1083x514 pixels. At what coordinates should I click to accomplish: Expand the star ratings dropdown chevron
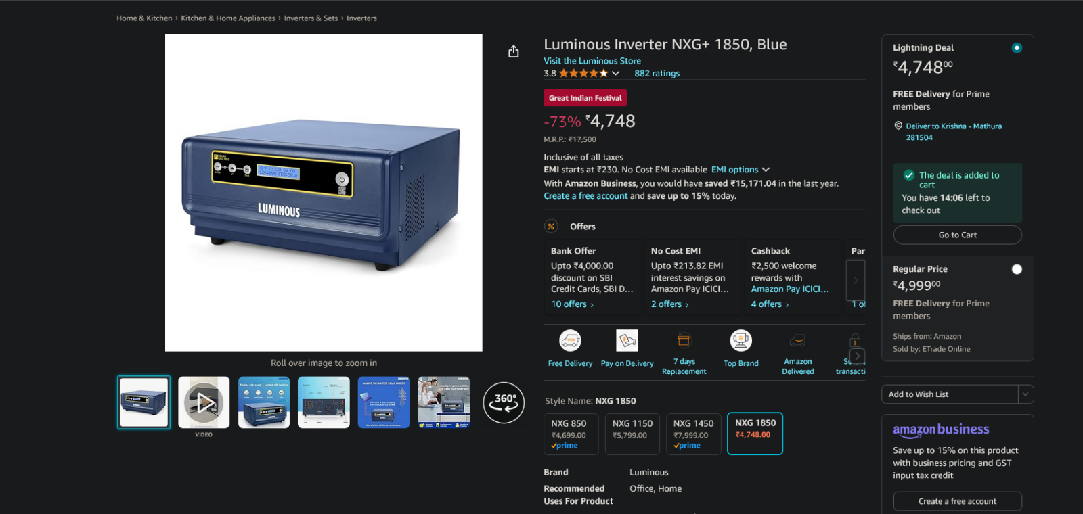pyautogui.click(x=615, y=73)
